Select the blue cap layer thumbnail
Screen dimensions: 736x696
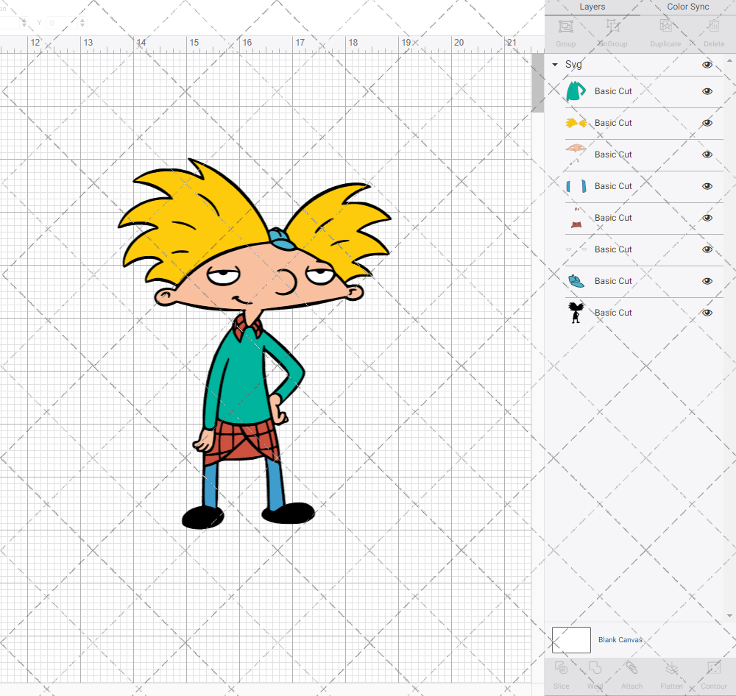[x=576, y=281]
